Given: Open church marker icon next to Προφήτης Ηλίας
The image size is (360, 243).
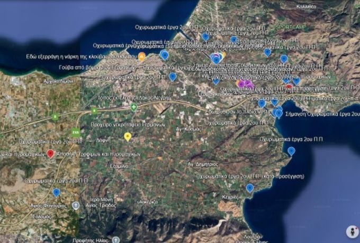Looking at the screenshot, I should tap(115, 240).
